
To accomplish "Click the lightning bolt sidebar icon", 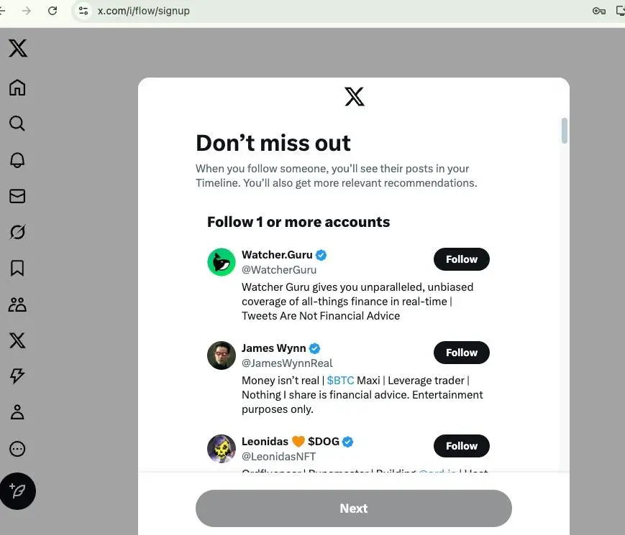I will click(17, 376).
